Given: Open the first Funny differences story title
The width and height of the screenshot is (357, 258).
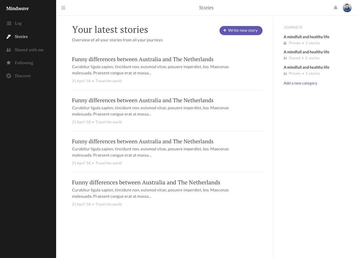Looking at the screenshot, I should click(143, 59).
